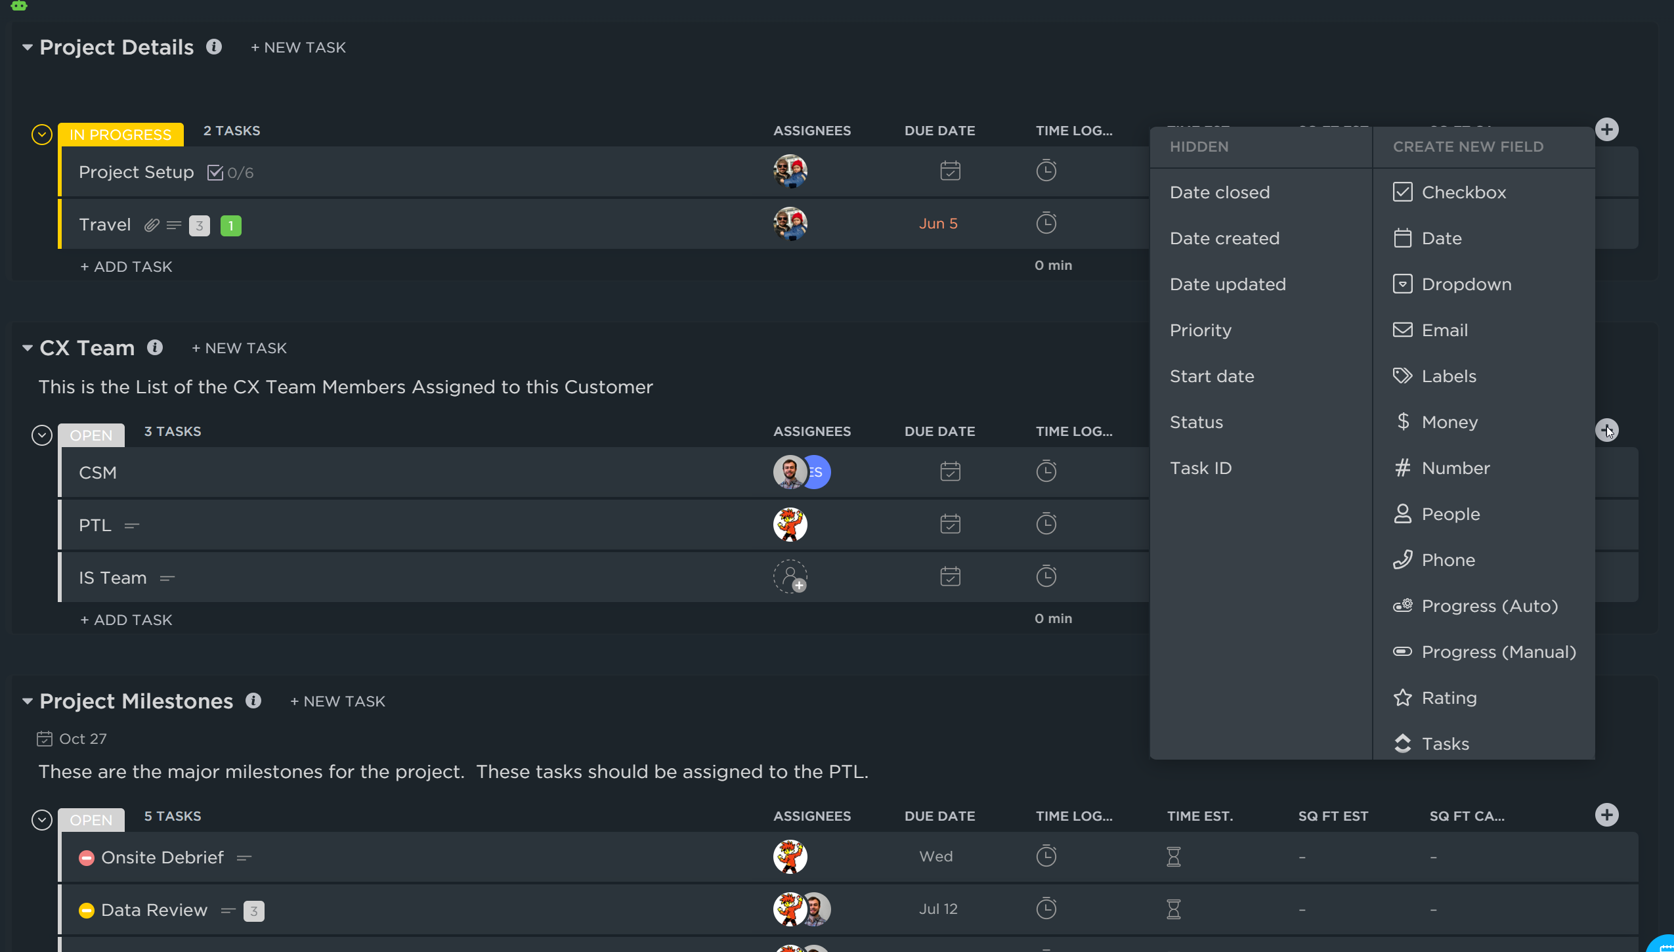Click the Project Setup checklist 0/6 indicator
This screenshot has width=1674, height=952.
click(x=230, y=173)
